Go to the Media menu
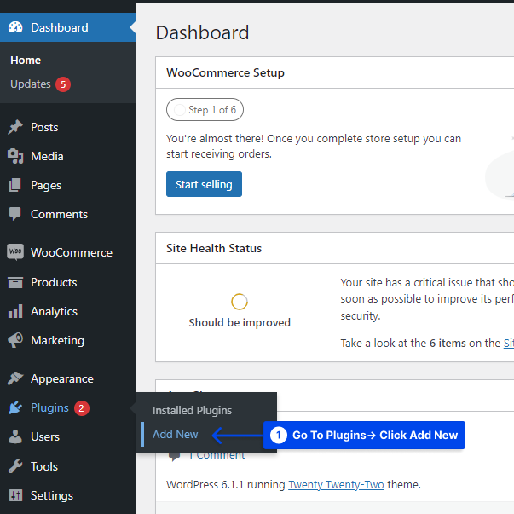This screenshot has width=514, height=514. click(x=47, y=156)
